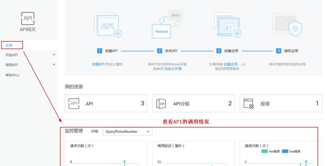Click the 创建API illustration icon

(108, 25)
